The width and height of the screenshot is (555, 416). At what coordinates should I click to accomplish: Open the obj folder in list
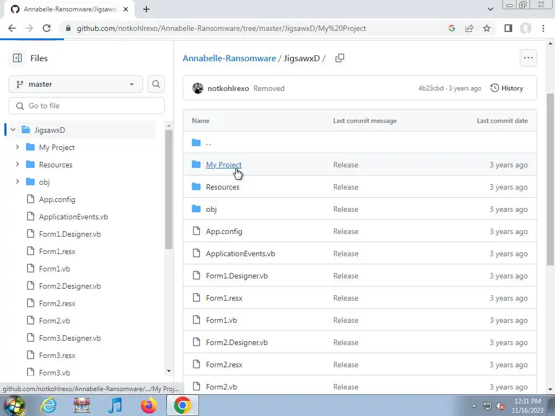[x=211, y=209]
